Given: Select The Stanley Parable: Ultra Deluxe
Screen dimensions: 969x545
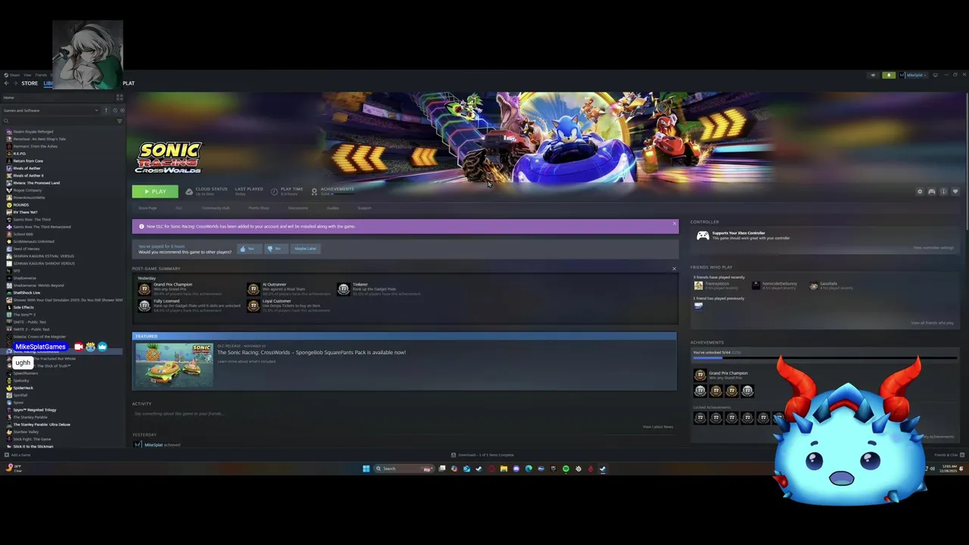Looking at the screenshot, I should (41, 425).
